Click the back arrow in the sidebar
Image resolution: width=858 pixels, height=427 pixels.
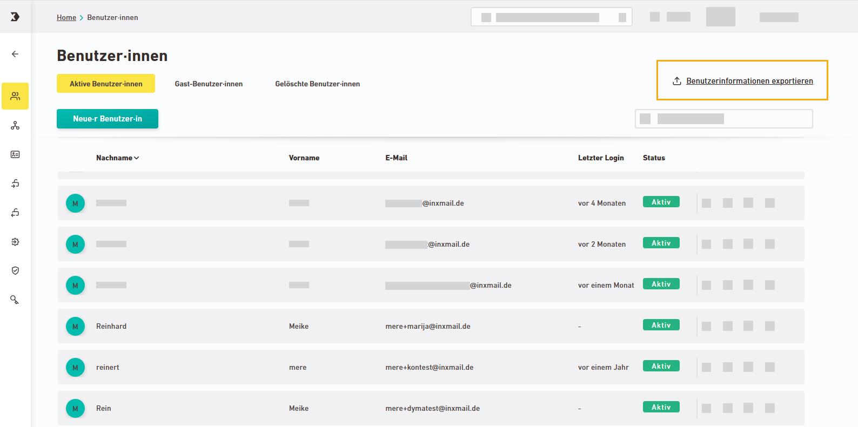(15, 54)
